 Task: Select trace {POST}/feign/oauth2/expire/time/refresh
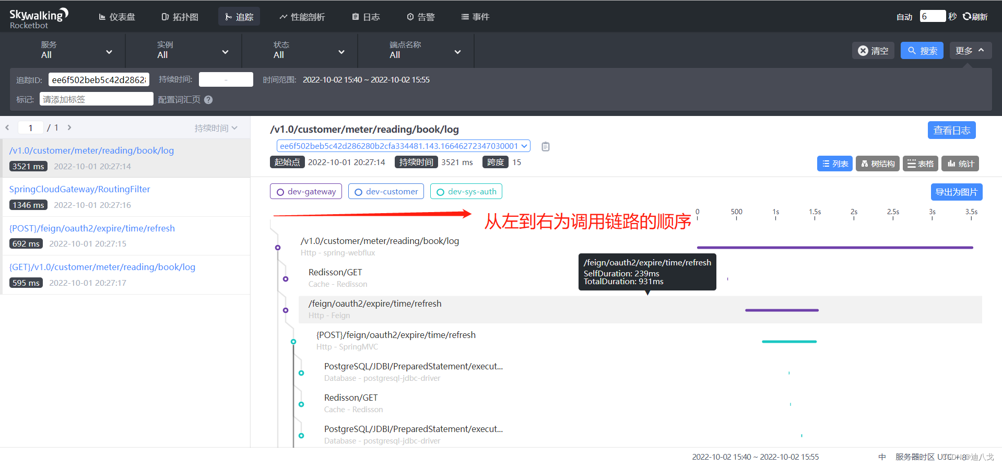125,236
